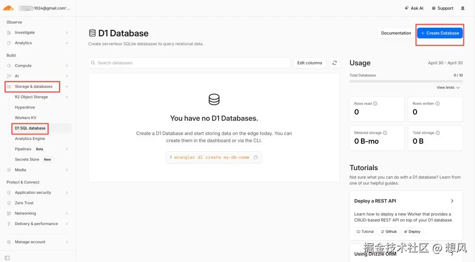Open Workers KV in the sidebar
Screen dimensions: 475x262
(x=26, y=118)
